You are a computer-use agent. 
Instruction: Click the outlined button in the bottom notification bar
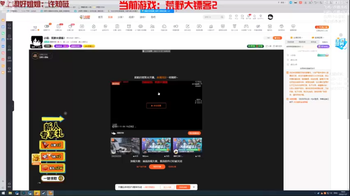167,187
